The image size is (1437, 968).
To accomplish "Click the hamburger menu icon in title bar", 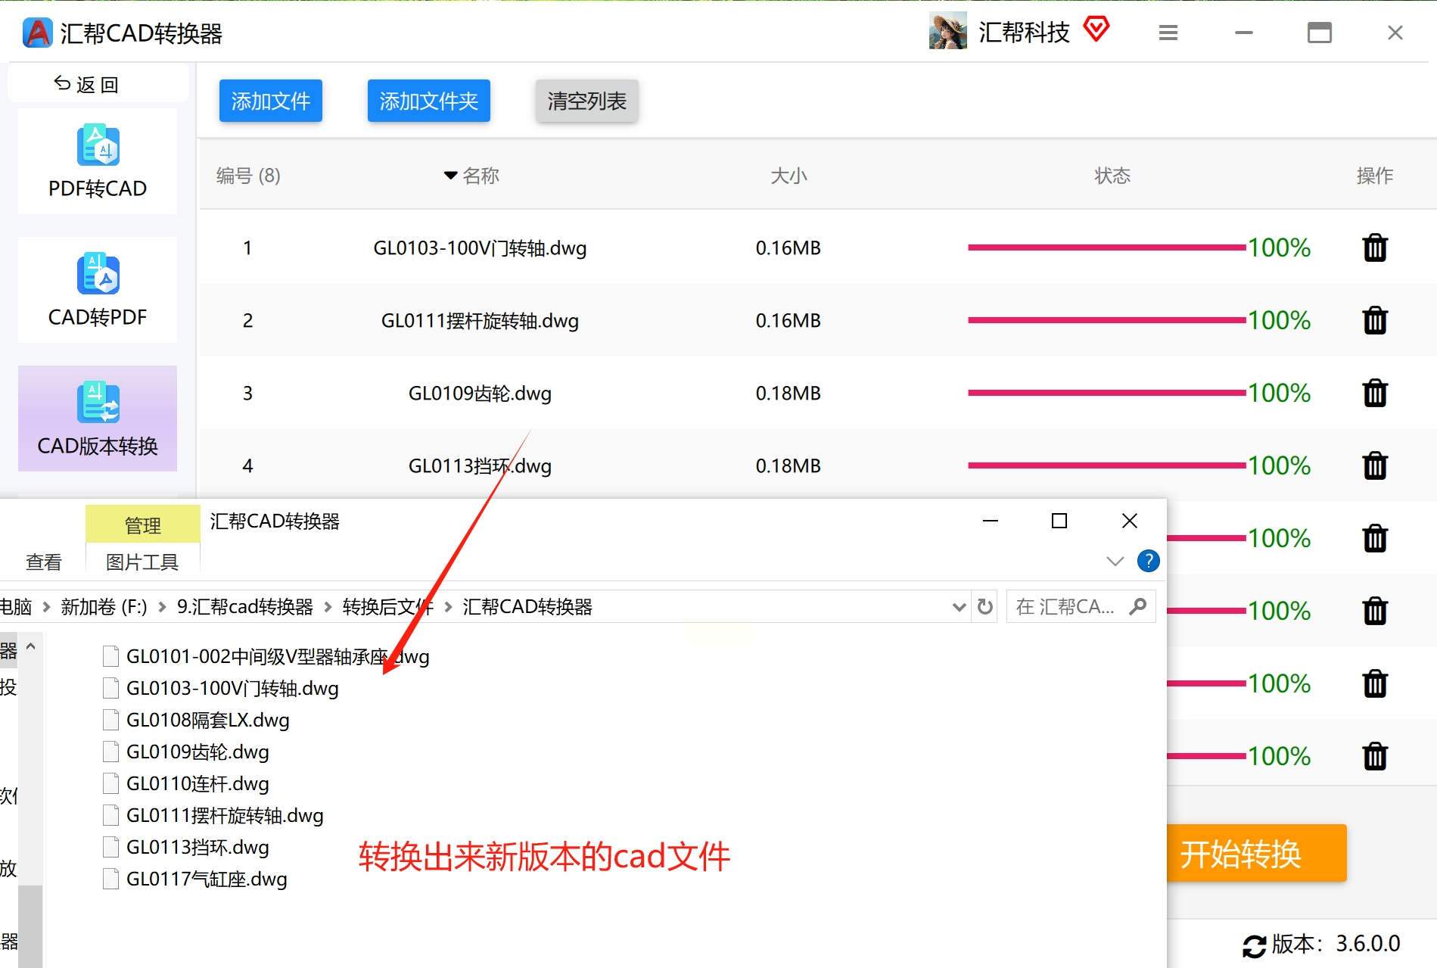I will coord(1168,33).
